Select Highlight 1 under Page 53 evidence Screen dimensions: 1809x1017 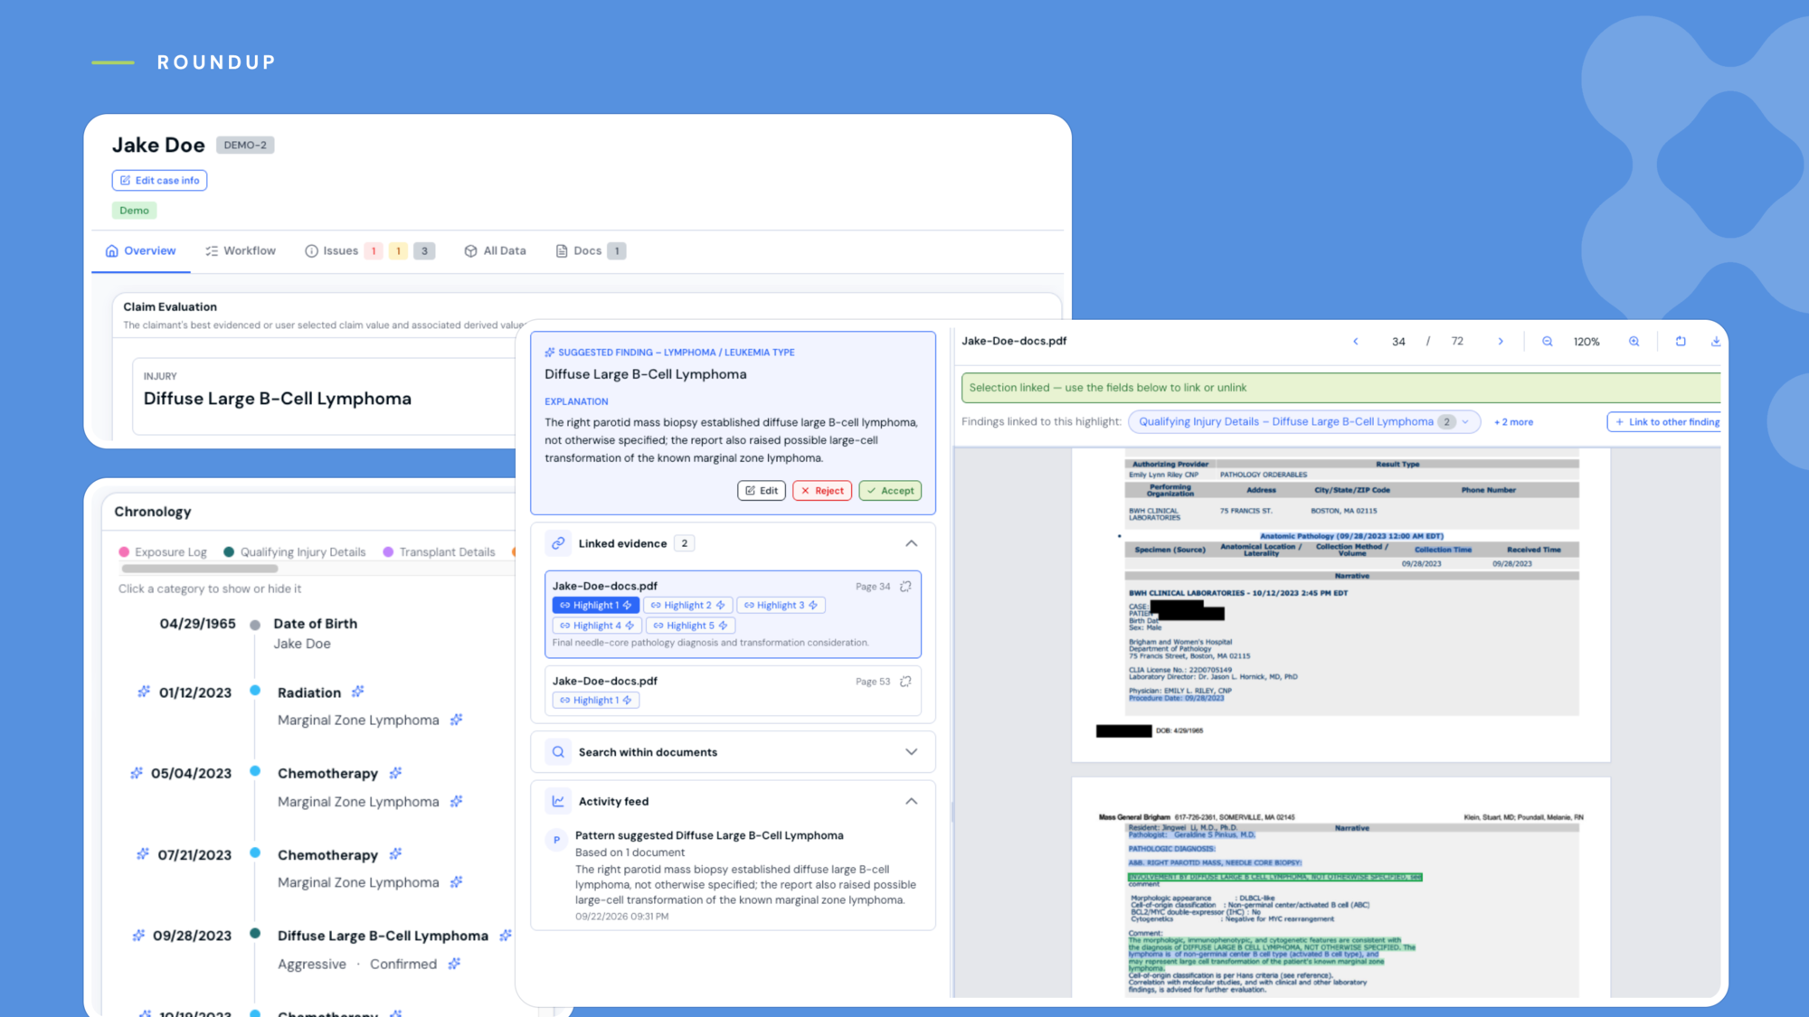click(x=595, y=701)
